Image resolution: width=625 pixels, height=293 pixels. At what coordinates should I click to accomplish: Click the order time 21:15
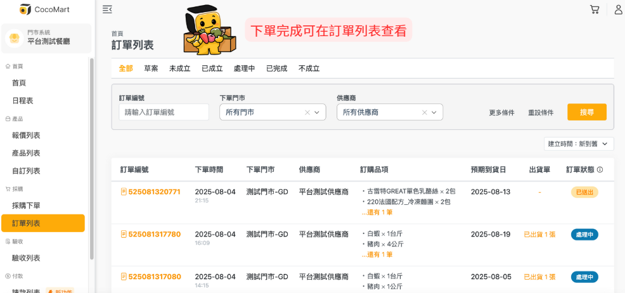(202, 200)
